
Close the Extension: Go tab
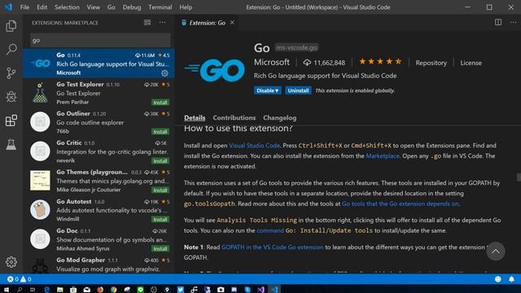232,22
